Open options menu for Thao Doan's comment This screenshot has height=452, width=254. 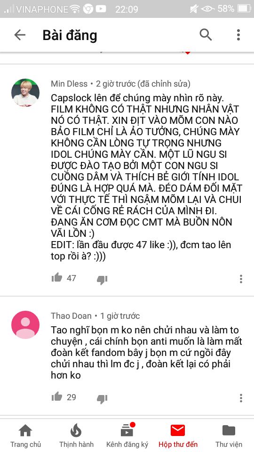241,398
